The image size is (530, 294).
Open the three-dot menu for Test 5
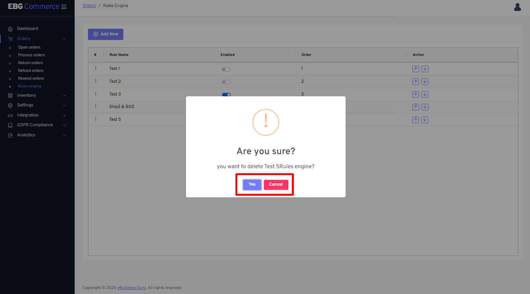click(x=96, y=119)
